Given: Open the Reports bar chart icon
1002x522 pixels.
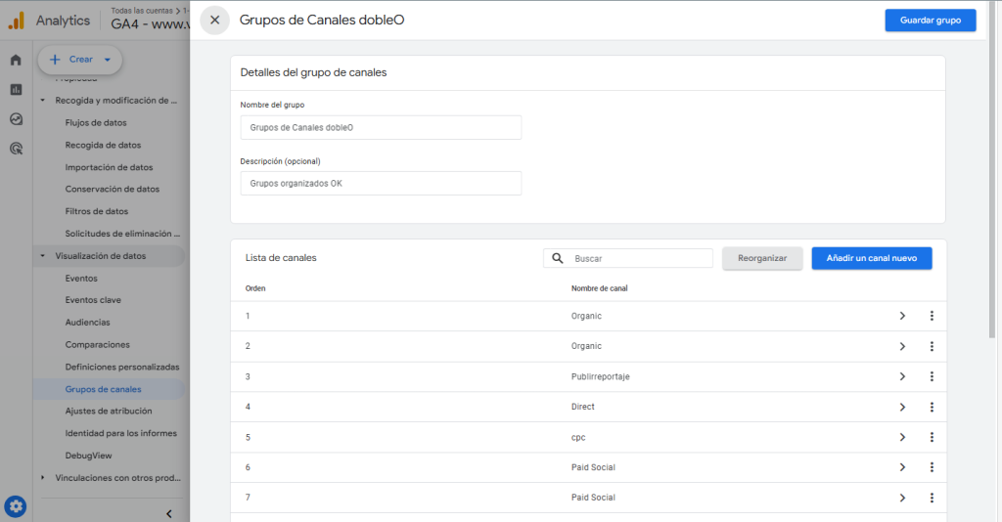Looking at the screenshot, I should pyautogui.click(x=16, y=89).
